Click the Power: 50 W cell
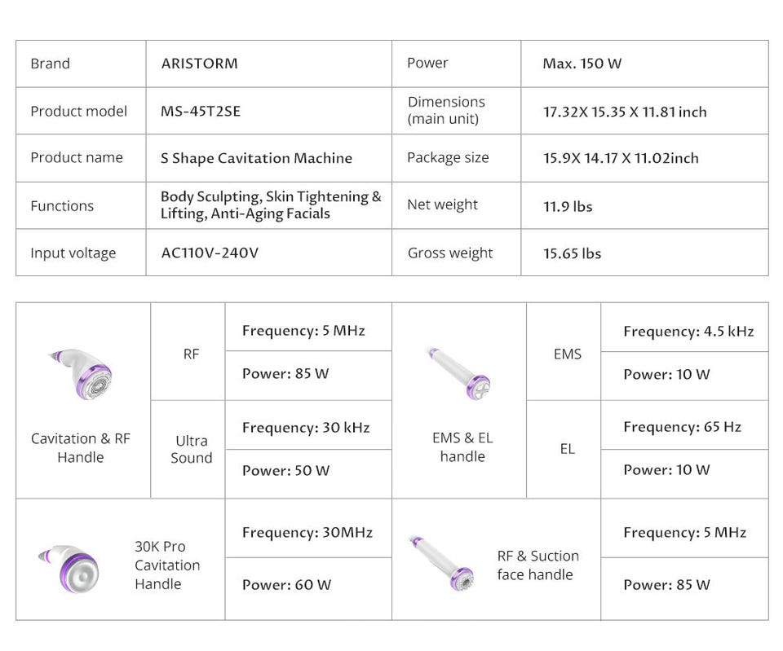 (x=286, y=470)
